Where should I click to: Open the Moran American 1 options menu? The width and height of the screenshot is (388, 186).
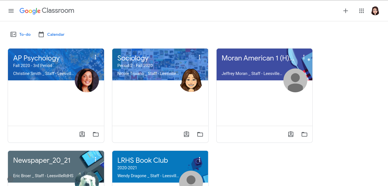(x=304, y=57)
